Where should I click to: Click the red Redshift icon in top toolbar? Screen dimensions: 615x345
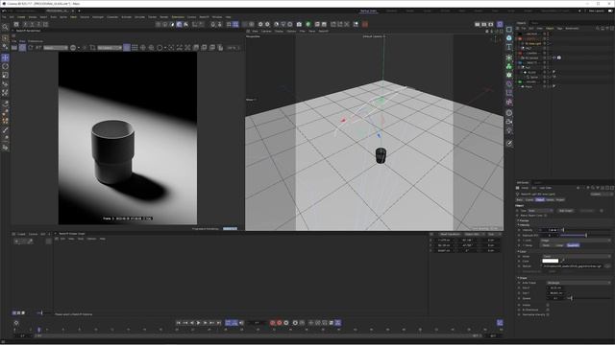pos(365,24)
